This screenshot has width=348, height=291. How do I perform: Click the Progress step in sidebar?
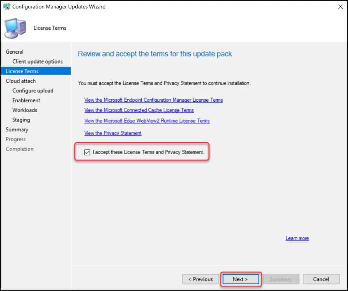pyautogui.click(x=16, y=139)
